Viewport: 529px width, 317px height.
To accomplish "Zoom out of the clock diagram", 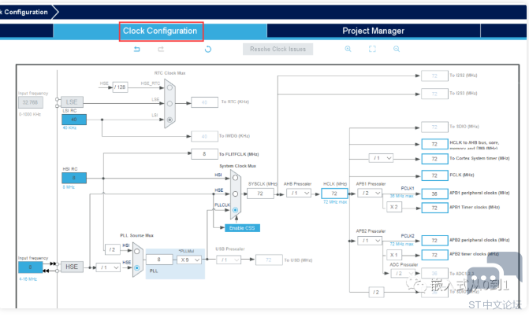I will click(x=397, y=49).
